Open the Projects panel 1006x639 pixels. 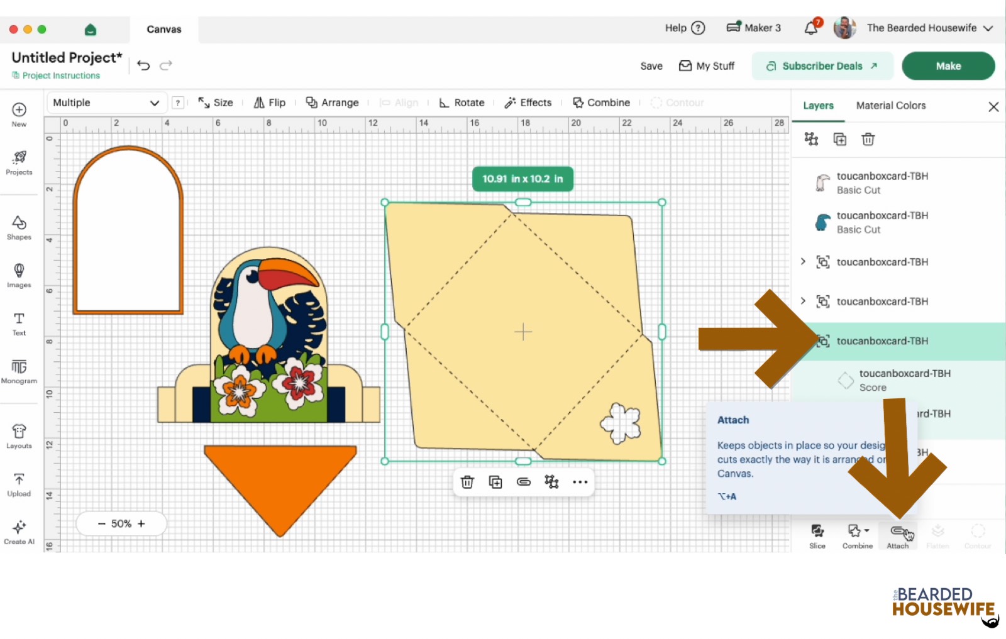coord(19,162)
